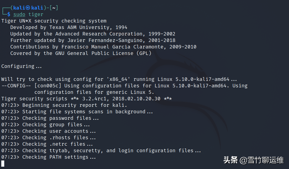Click the 'Checking PATH settings...' line
289x169 pixels.
point(59,157)
